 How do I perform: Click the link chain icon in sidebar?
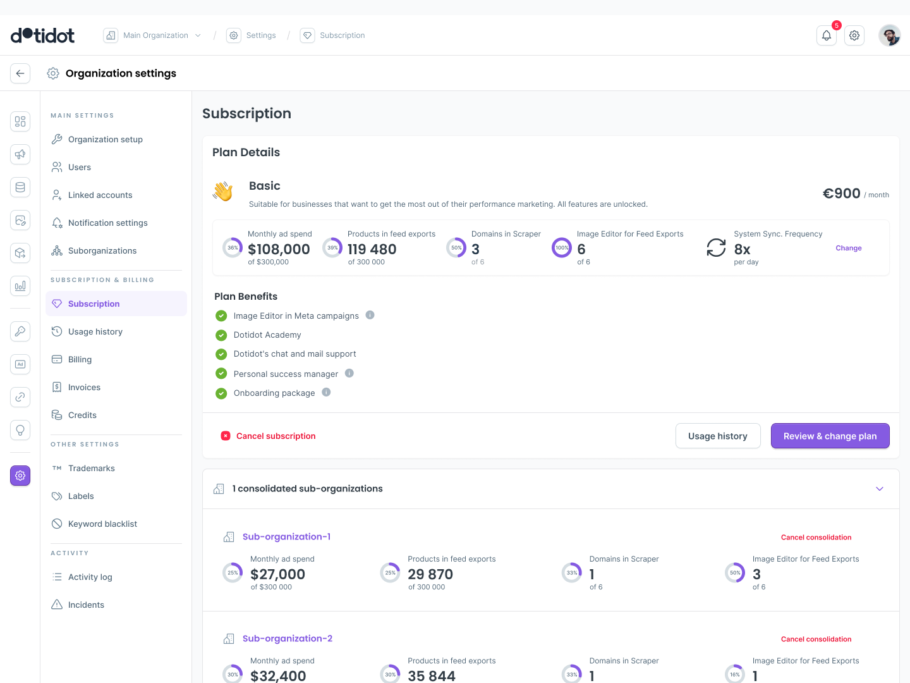point(20,397)
